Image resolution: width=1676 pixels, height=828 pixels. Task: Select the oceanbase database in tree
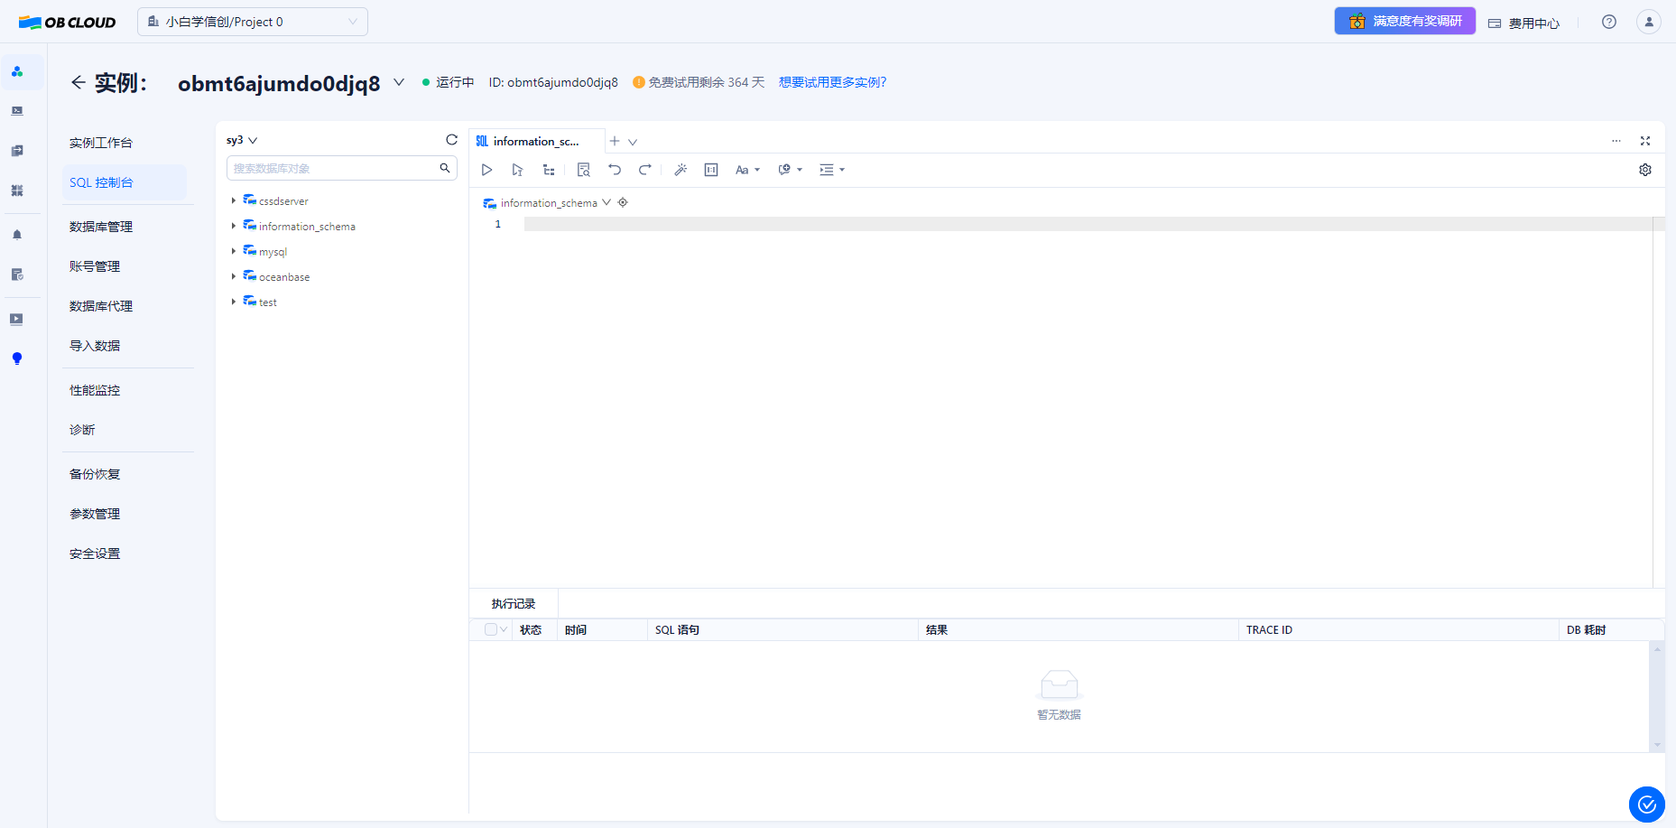(284, 277)
